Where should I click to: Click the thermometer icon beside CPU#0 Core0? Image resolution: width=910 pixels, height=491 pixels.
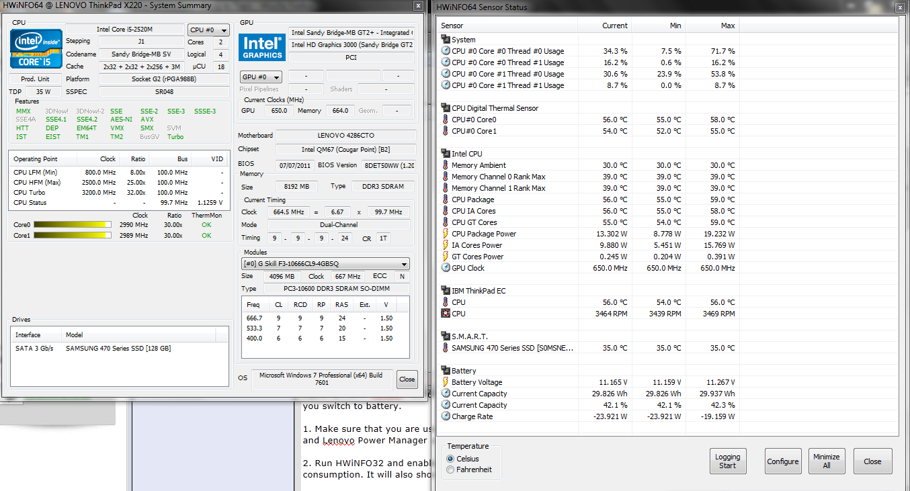point(446,120)
